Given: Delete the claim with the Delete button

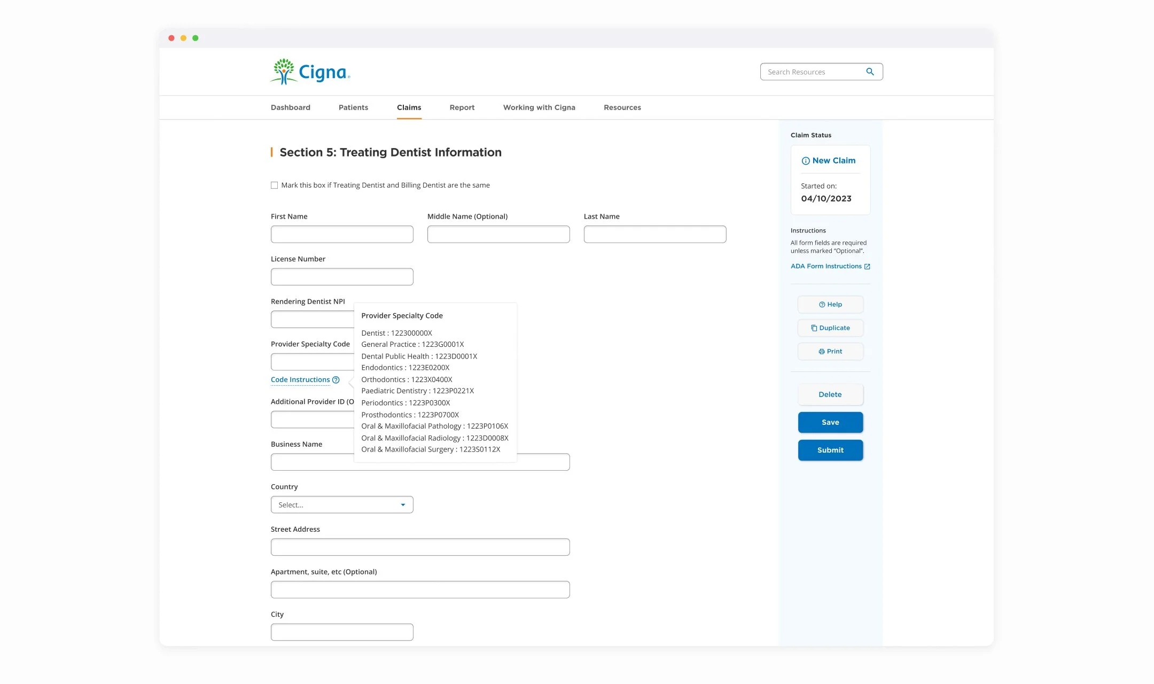Looking at the screenshot, I should click(830, 394).
